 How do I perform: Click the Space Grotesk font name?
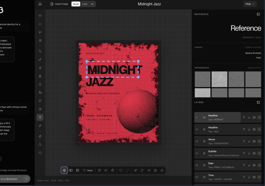tap(253, 53)
